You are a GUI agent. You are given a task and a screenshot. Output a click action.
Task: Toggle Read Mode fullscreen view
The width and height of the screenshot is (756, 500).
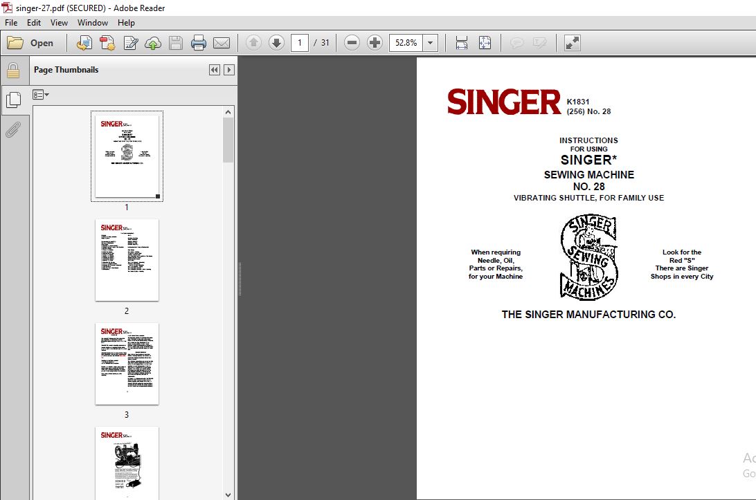click(571, 42)
